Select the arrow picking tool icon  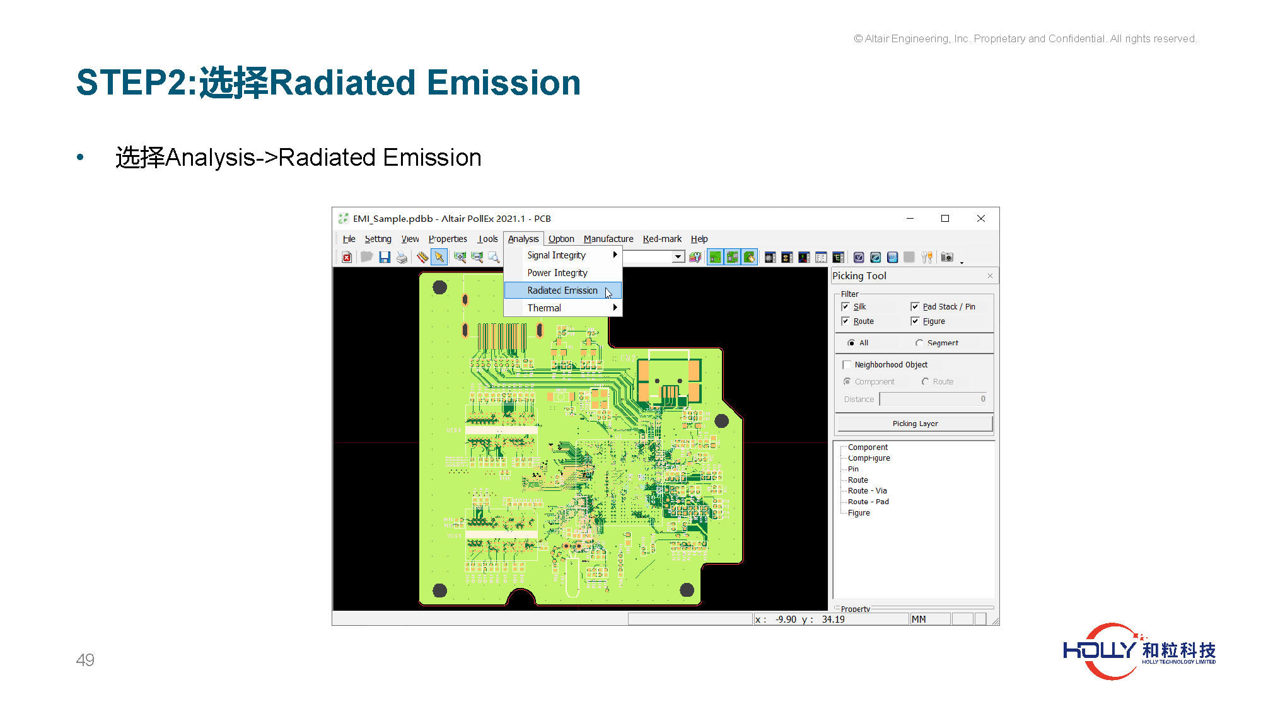(x=439, y=257)
